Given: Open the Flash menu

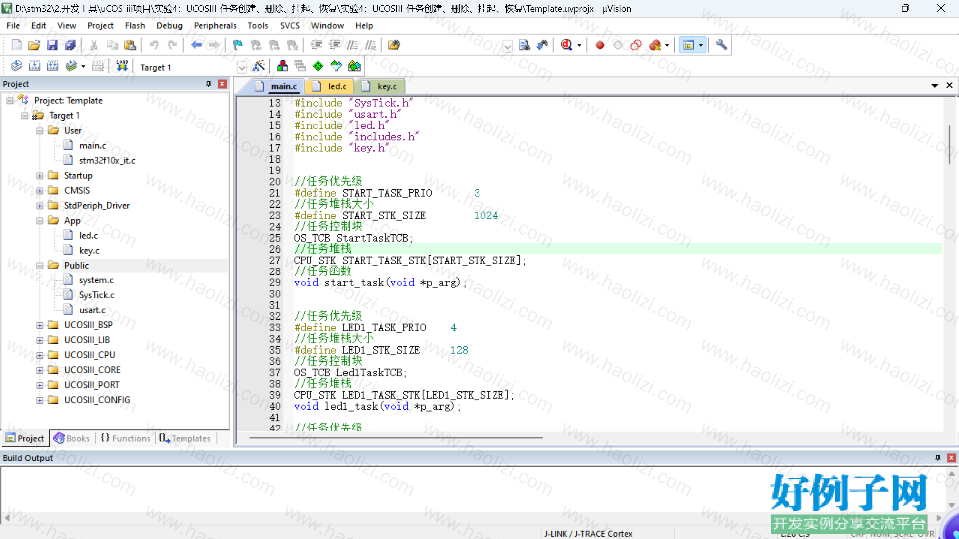Looking at the screenshot, I should coord(135,25).
